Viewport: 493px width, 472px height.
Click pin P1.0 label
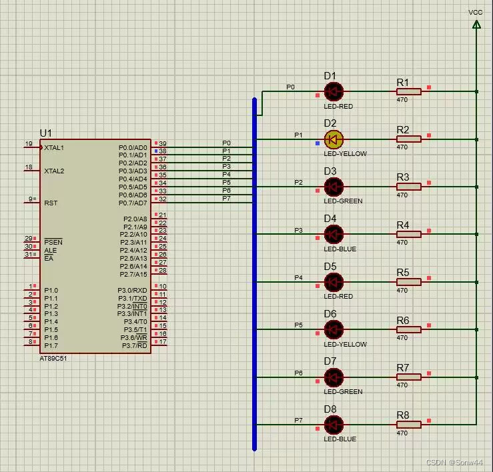51,290
